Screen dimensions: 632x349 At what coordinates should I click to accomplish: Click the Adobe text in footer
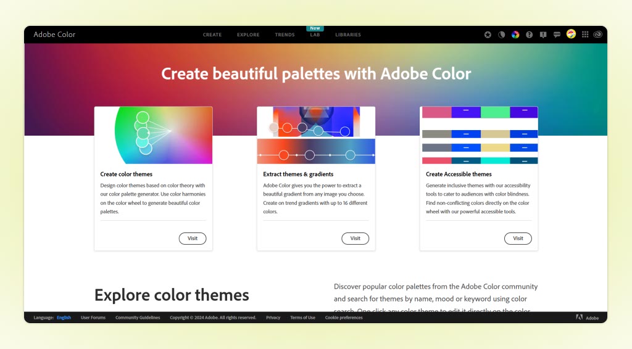592,318
